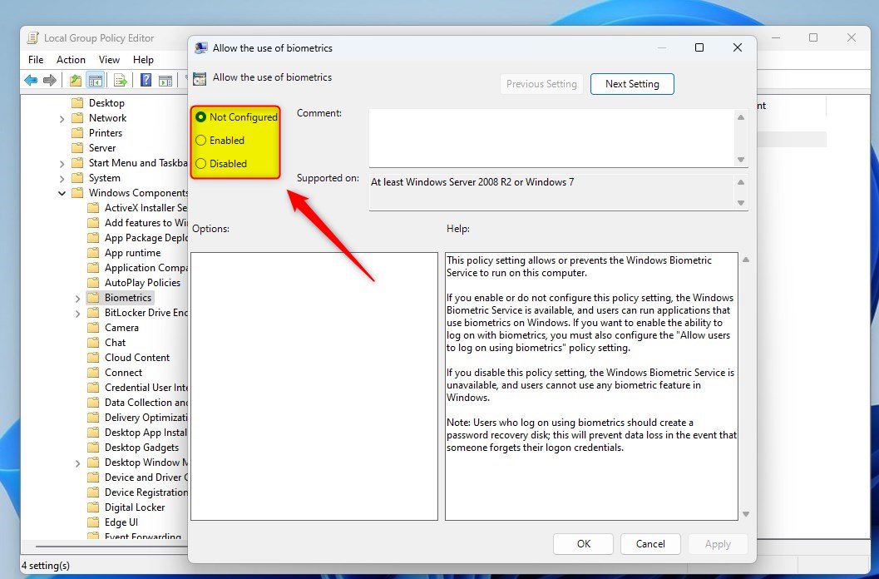The height and width of the screenshot is (579, 879).
Task: Click the Back navigation arrow in the toolbar
Action: (x=31, y=80)
